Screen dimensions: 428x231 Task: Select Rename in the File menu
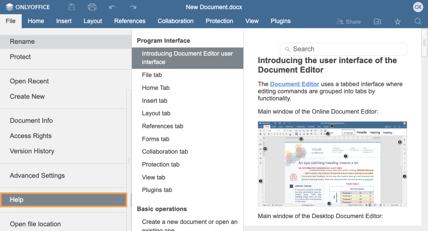(66, 41)
